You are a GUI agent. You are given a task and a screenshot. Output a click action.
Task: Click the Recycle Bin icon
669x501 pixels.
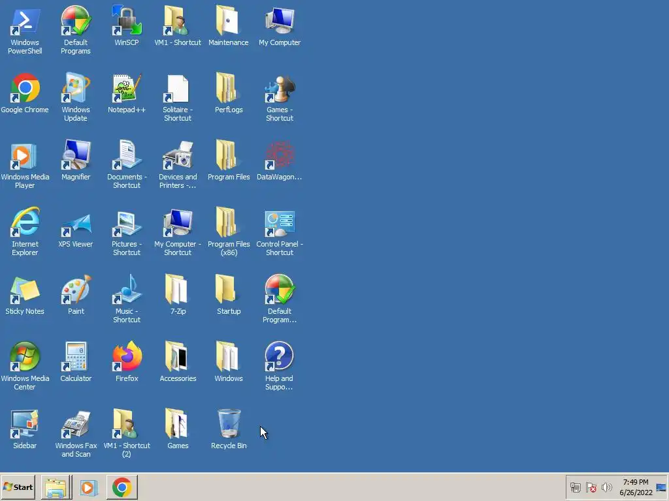point(229,424)
